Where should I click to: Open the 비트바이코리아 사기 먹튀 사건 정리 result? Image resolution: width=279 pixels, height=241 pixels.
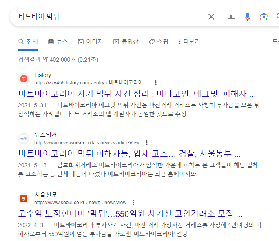[x=137, y=94]
